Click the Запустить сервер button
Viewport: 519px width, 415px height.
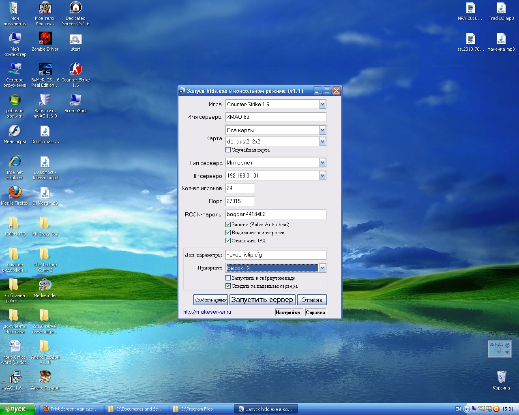262,300
